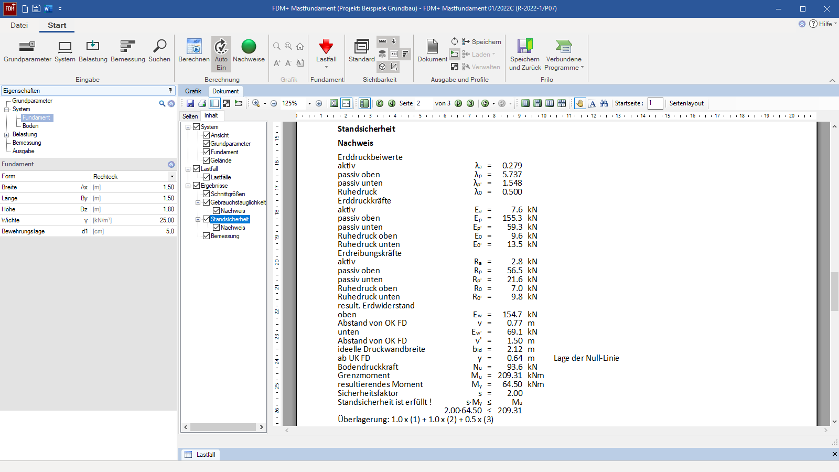This screenshot has height=472, width=839.
Task: Go to next document page
Action: [458, 103]
